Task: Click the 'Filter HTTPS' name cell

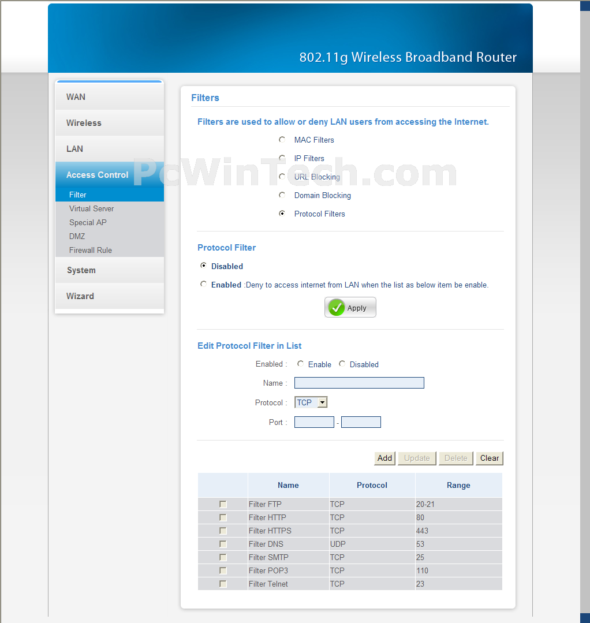Action: (289, 531)
